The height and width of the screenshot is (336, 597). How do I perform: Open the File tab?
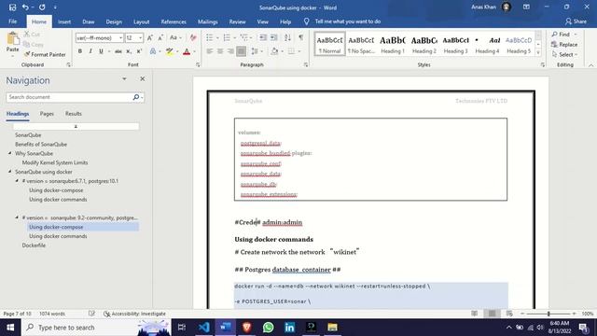pyautogui.click(x=12, y=21)
